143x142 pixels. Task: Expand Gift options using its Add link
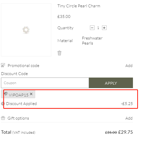tap(129, 118)
